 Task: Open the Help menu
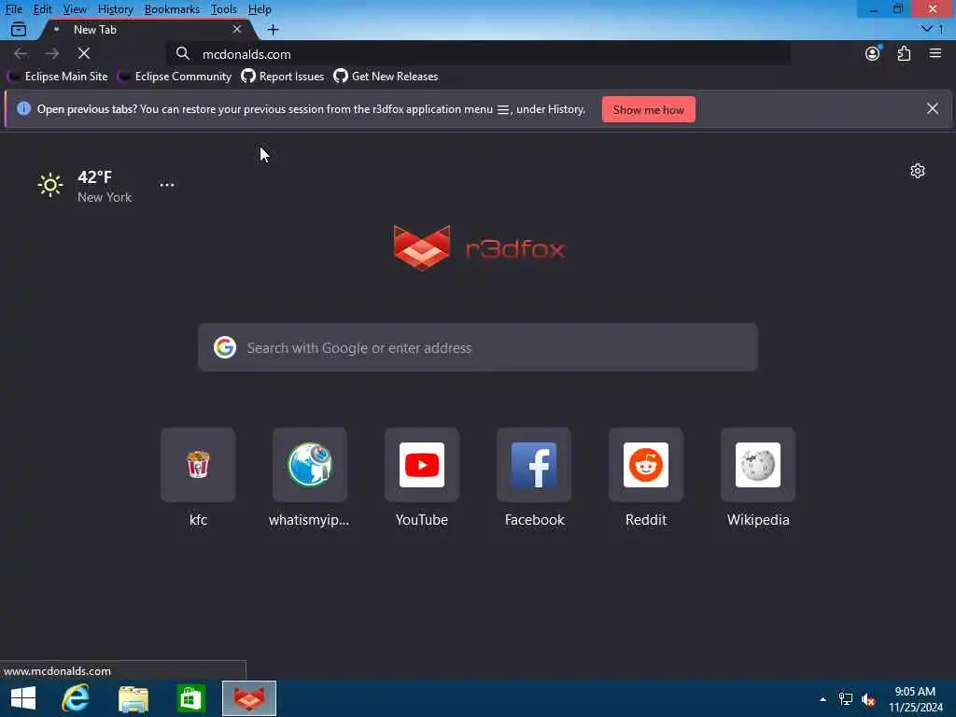260,9
